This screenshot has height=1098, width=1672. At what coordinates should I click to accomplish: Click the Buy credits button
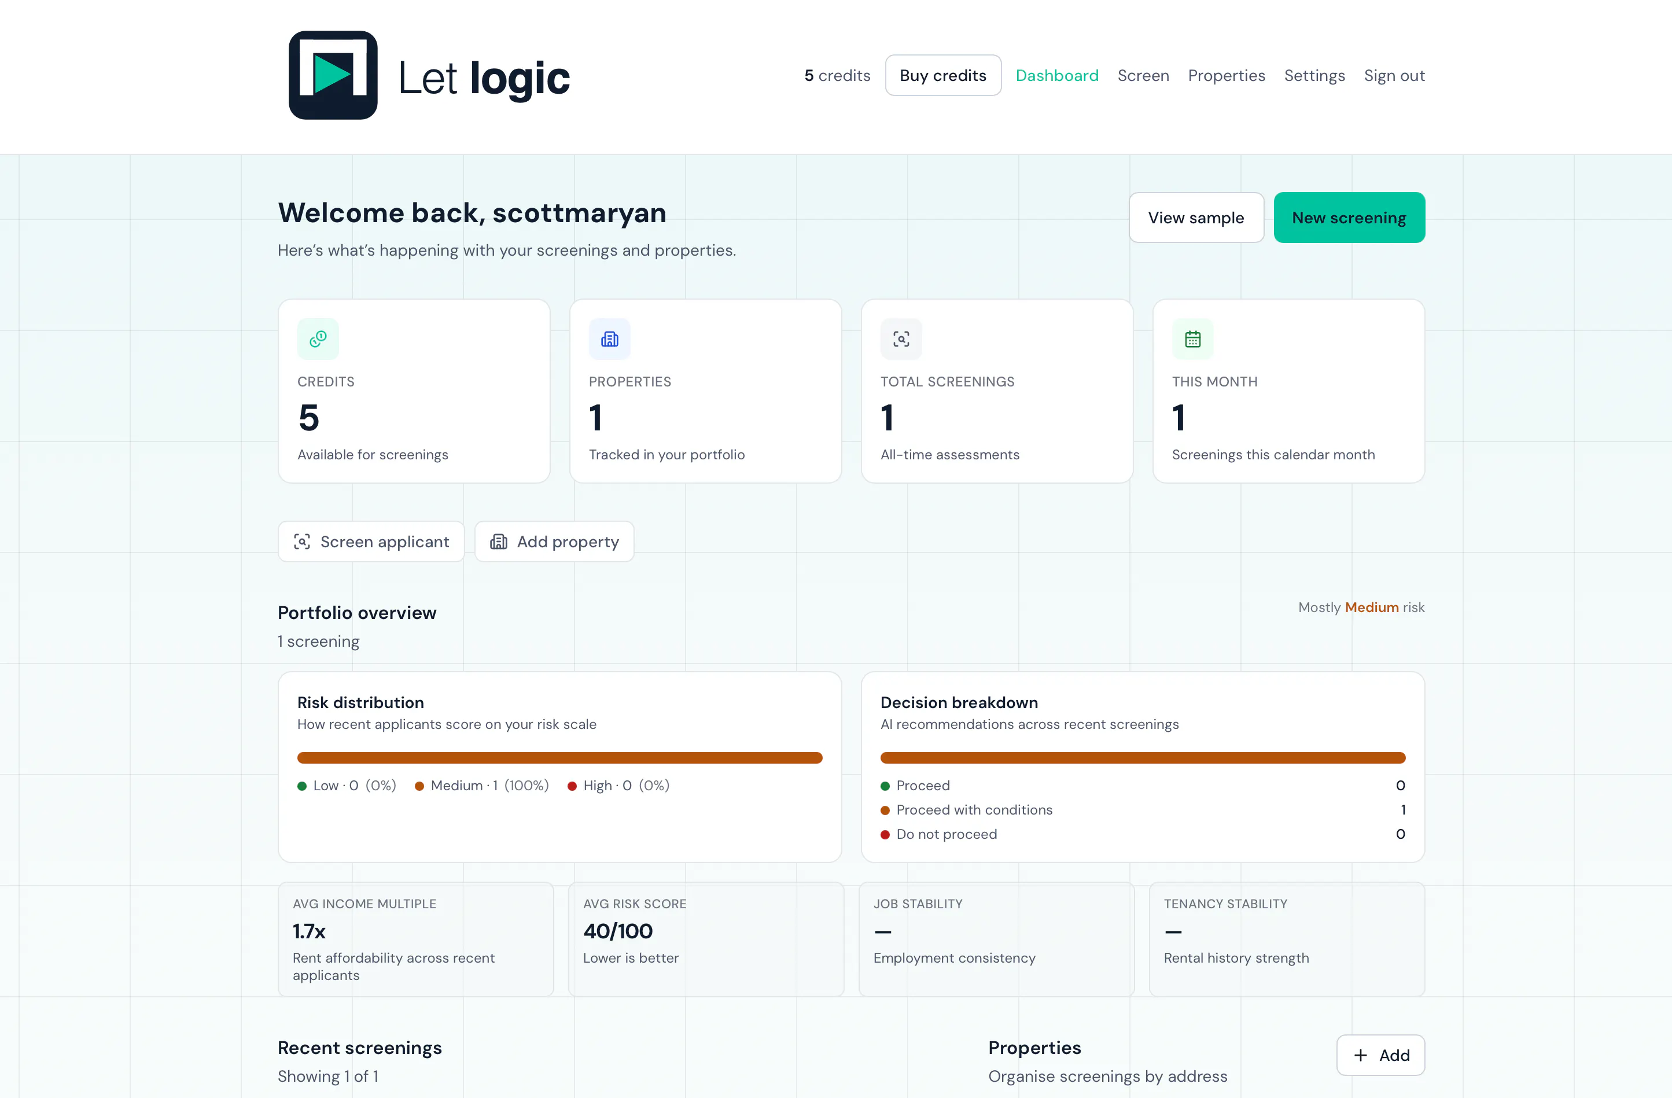click(x=943, y=75)
